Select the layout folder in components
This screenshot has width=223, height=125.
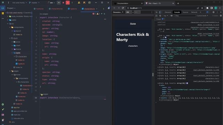click(x=17, y=31)
